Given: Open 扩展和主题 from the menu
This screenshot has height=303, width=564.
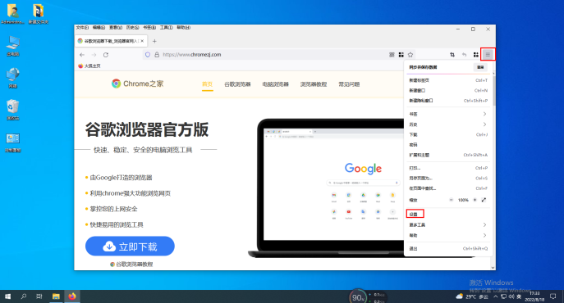Looking at the screenshot, I should 448,155.
